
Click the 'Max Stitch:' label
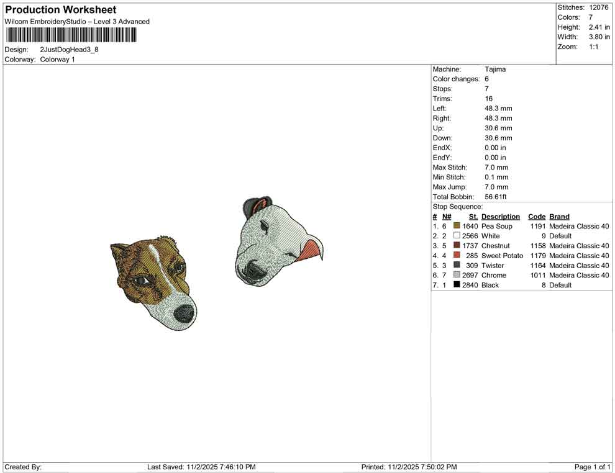coord(450,168)
